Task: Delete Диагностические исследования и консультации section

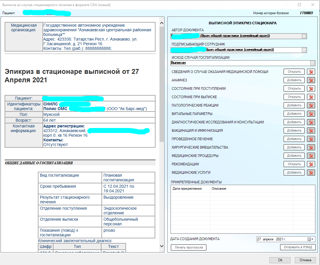Action: tap(311, 122)
